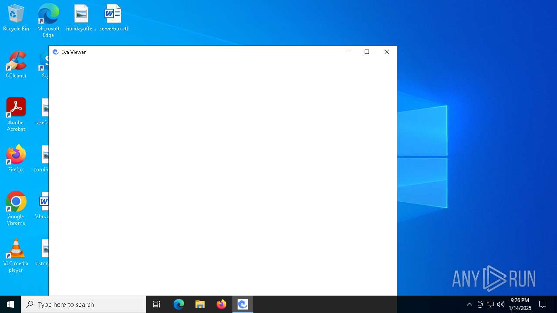Open the CCleaner desktop shortcut

(x=16, y=65)
